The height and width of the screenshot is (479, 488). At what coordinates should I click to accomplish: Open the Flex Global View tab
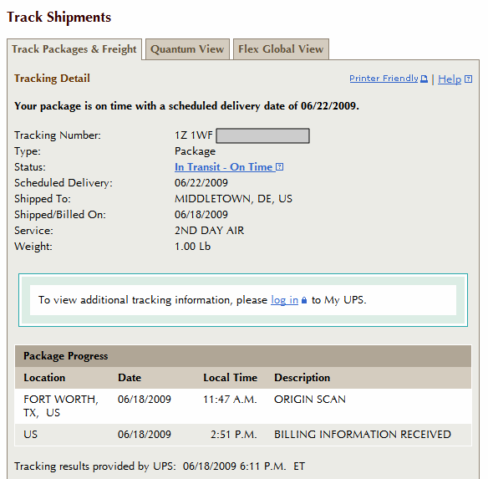[281, 49]
